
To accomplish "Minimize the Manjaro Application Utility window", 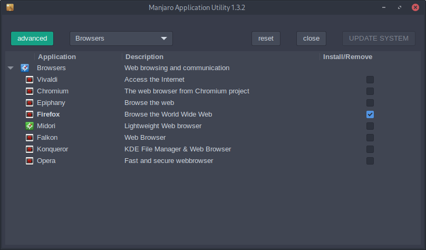I will pyautogui.click(x=384, y=7).
